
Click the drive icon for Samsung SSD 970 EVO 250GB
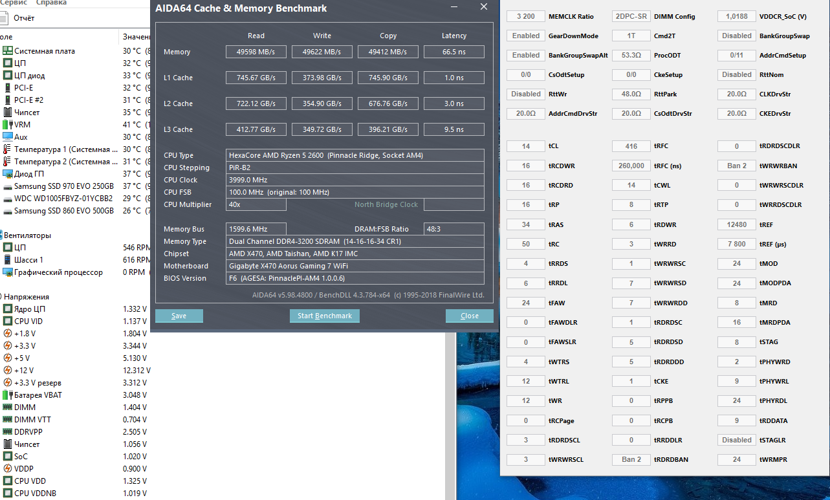pyautogui.click(x=8, y=186)
